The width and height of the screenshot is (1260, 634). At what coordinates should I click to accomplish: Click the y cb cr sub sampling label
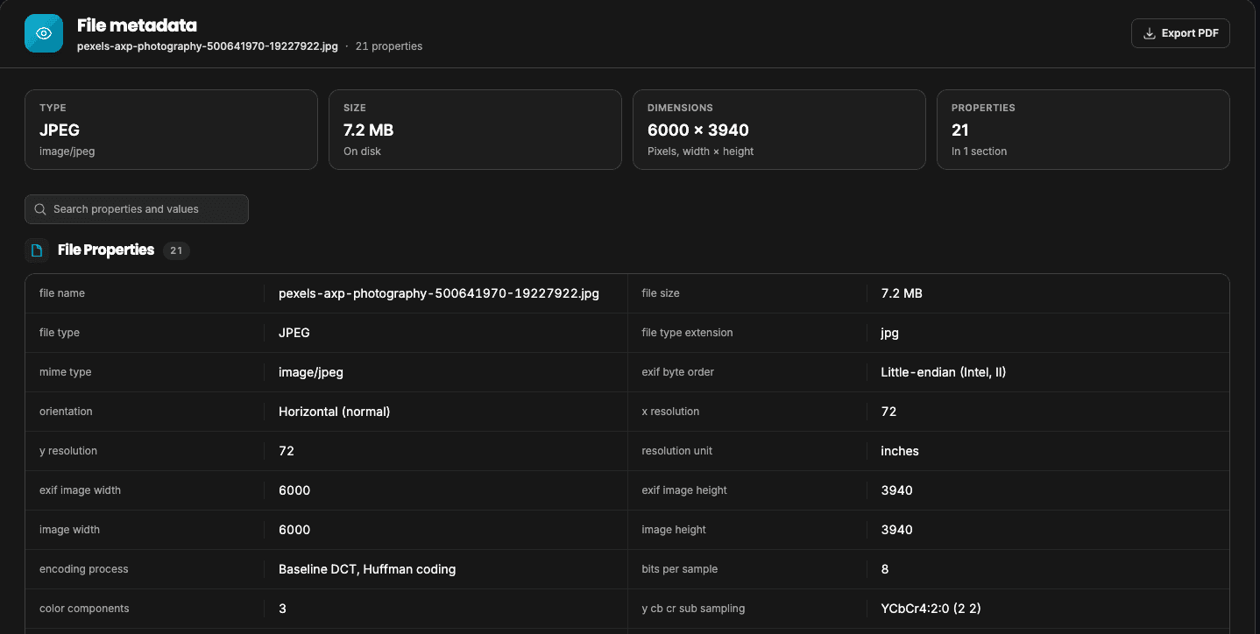pyautogui.click(x=693, y=609)
